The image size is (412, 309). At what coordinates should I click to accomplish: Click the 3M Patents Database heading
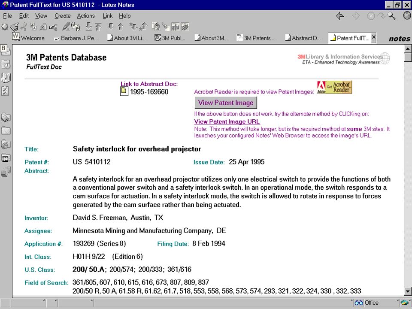[x=66, y=57]
